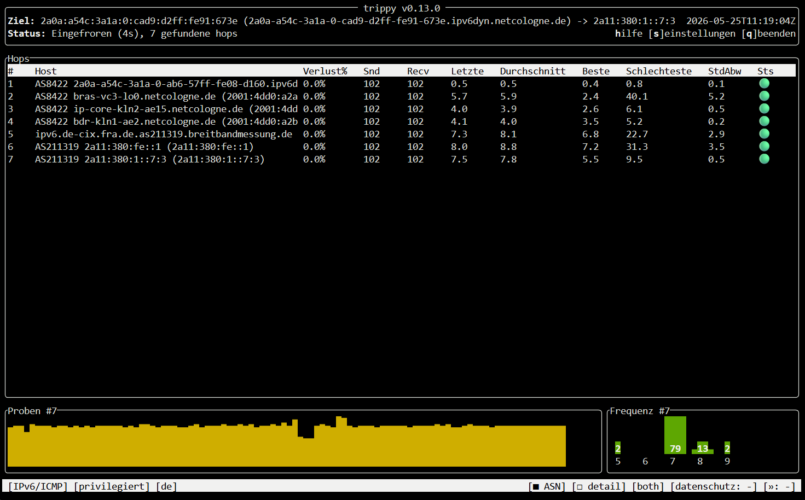The image size is (805, 500).
Task: Click the [»: -] indicator in status bar
Action: [779, 486]
